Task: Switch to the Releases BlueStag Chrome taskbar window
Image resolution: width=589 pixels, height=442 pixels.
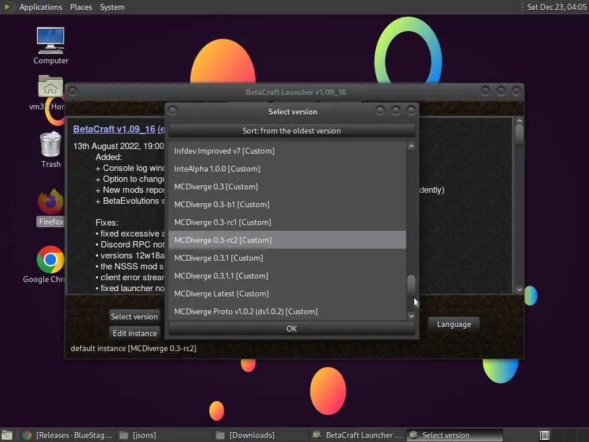Action: tap(68, 435)
